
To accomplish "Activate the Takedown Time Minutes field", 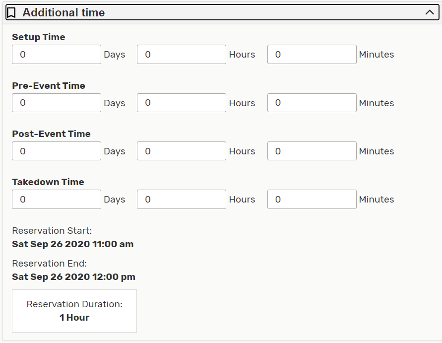I will coord(312,199).
